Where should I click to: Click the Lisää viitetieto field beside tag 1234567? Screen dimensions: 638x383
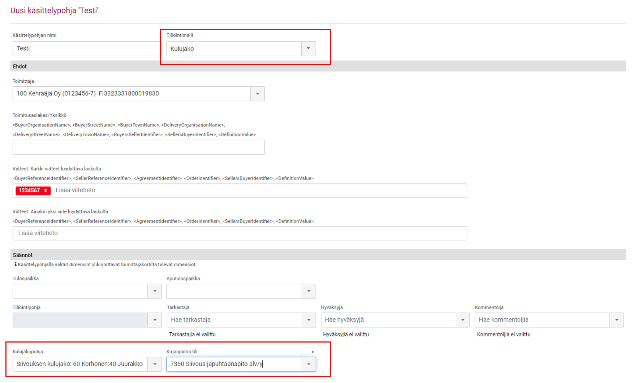coord(253,190)
